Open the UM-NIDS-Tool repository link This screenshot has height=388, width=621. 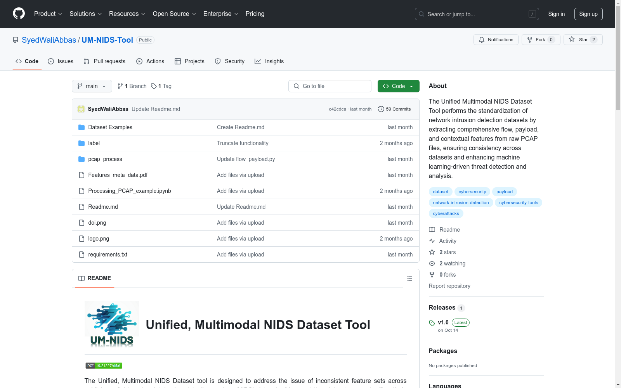tap(107, 40)
